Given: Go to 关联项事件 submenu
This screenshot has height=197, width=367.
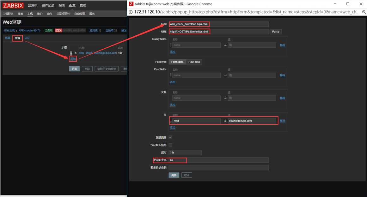Looking at the screenshot, I should pyautogui.click(x=63, y=14).
